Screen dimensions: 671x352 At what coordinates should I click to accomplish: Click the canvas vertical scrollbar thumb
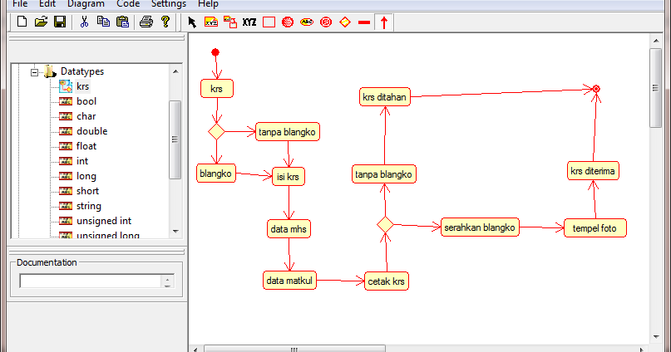coord(655,87)
